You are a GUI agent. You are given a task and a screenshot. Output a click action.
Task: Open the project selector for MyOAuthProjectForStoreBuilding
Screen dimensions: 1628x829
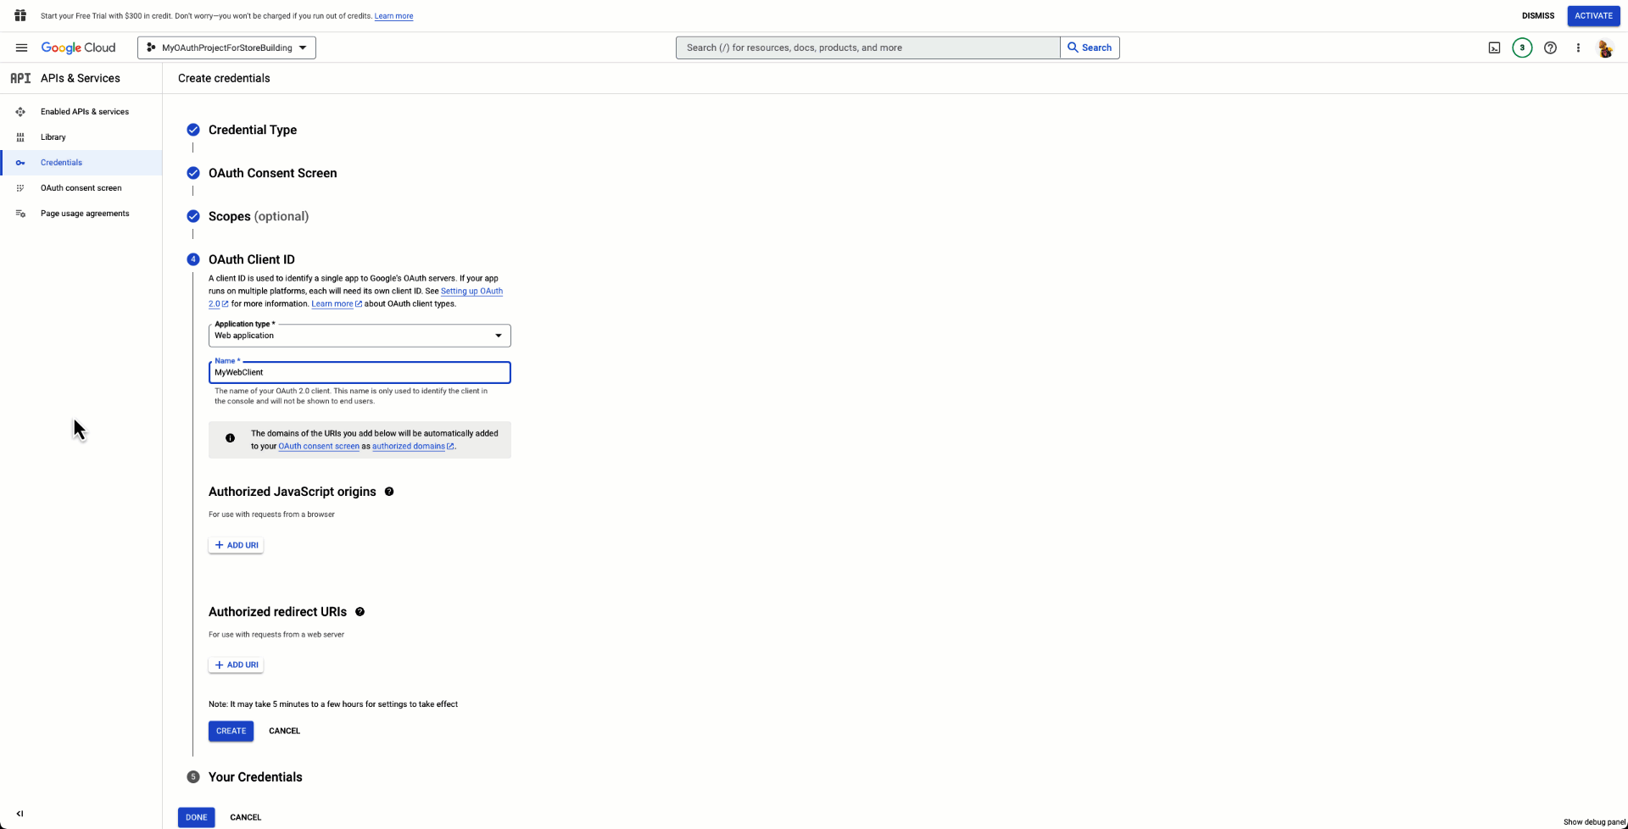(x=226, y=47)
